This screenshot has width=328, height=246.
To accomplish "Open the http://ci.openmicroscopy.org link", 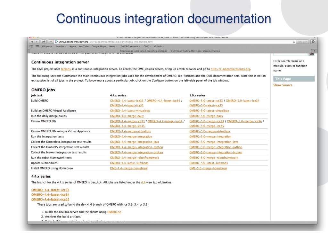I will pos(231,69).
